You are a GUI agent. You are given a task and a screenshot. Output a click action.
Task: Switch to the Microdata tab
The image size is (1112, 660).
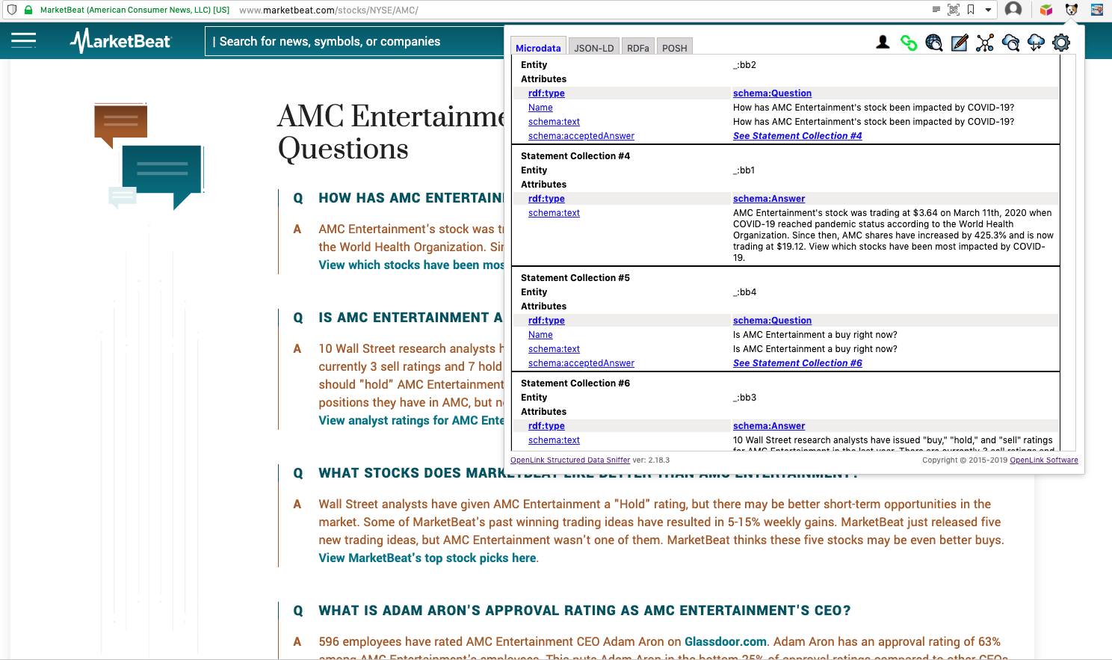coord(538,47)
